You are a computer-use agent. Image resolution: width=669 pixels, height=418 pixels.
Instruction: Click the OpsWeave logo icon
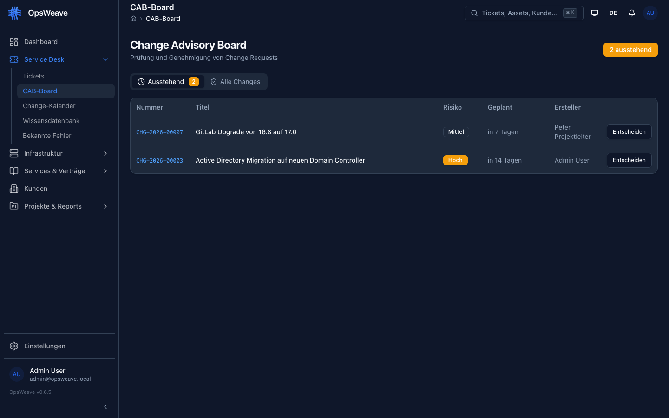[x=14, y=13]
